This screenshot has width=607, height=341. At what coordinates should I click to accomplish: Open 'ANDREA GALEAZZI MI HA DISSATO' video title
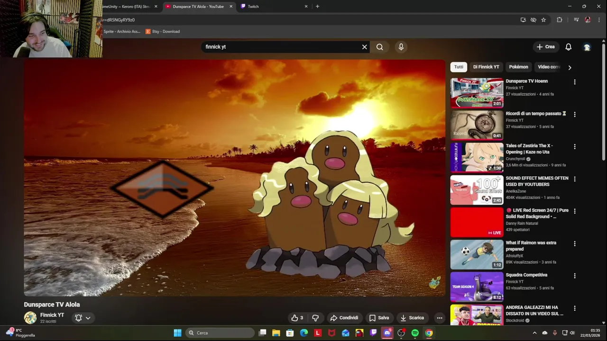tap(534, 310)
